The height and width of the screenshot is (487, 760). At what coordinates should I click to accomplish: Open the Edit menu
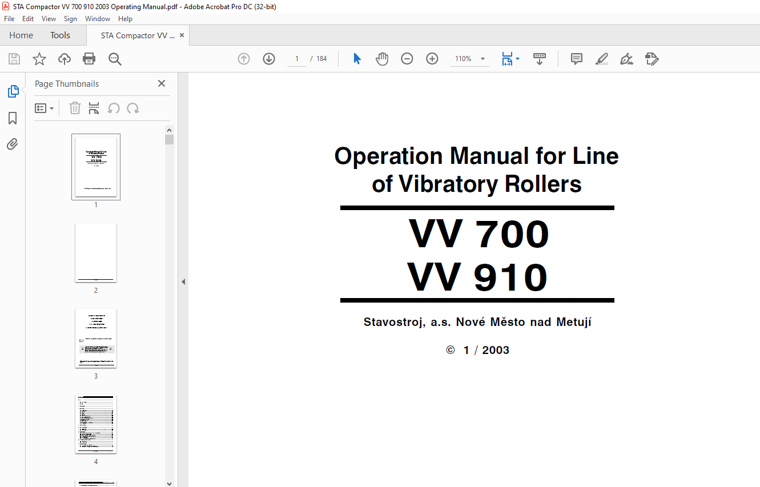click(28, 19)
